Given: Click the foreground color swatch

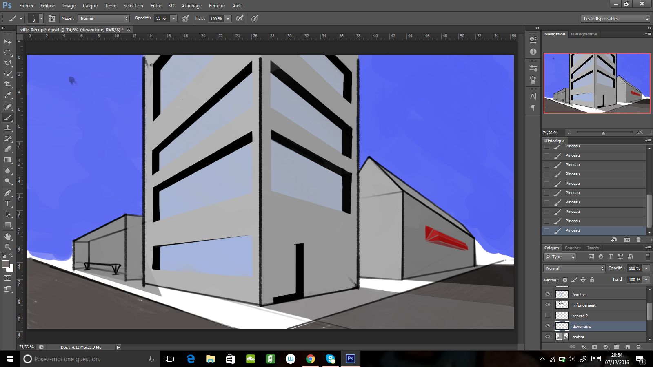Looking at the screenshot, I should coord(6,264).
